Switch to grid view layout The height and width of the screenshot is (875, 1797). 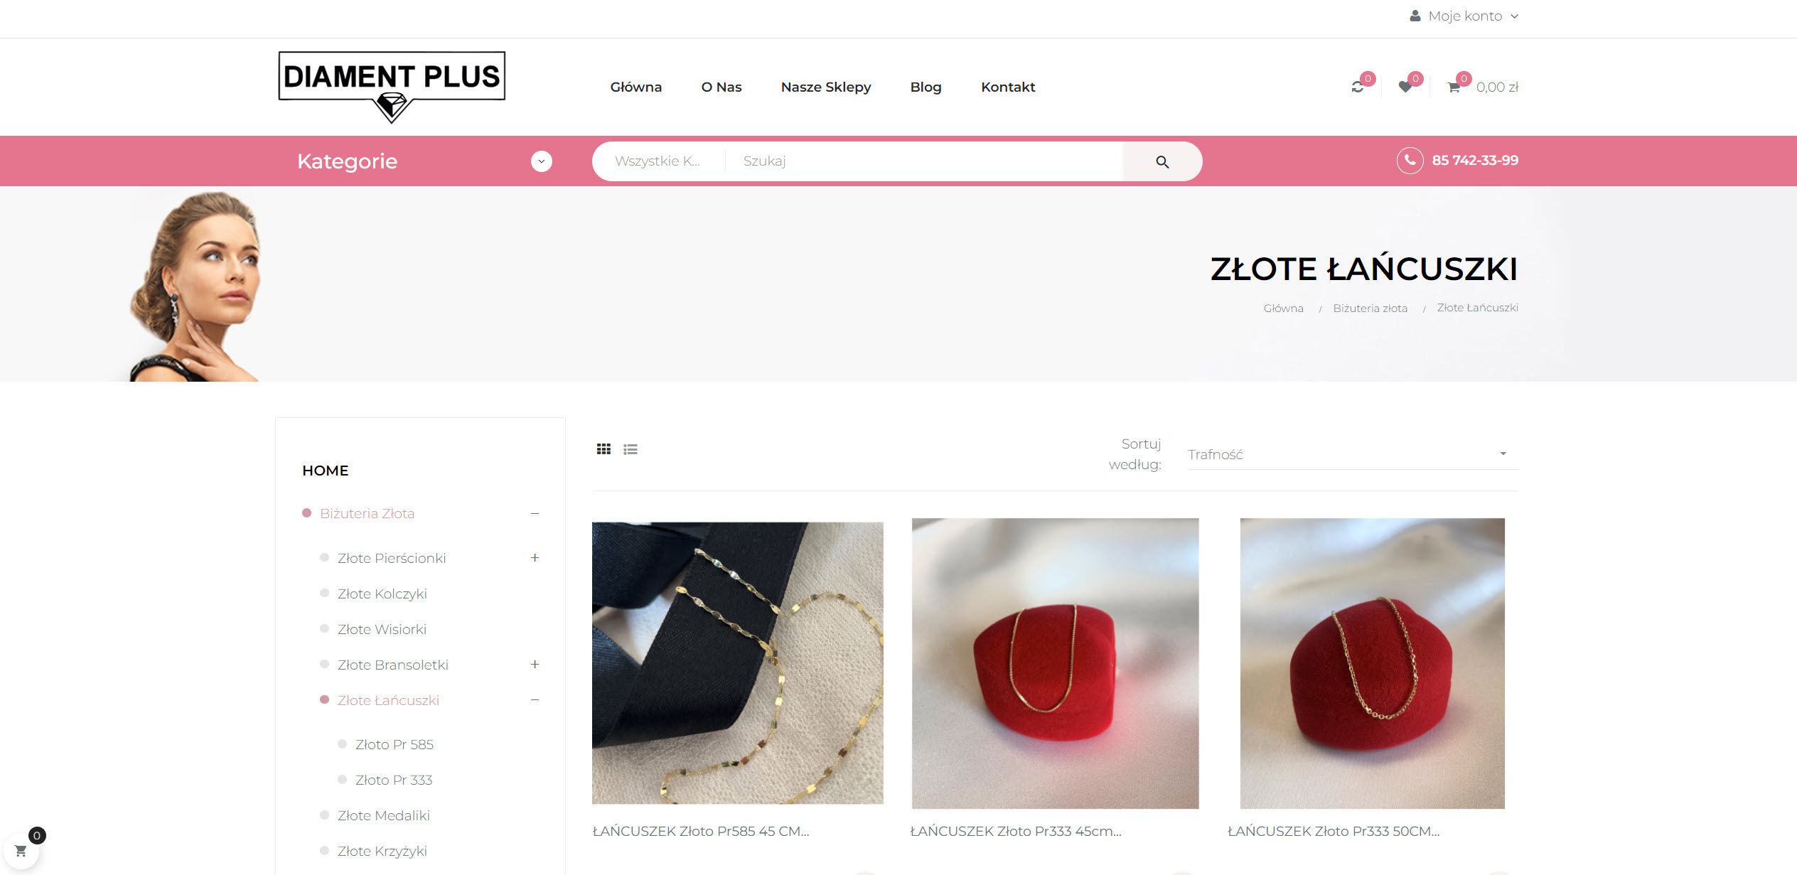point(604,449)
